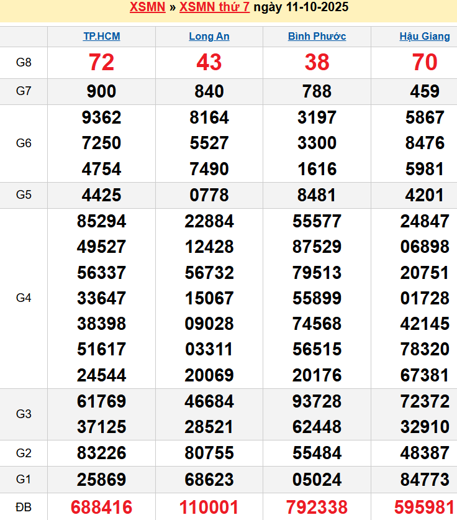457x520 pixels.
Task: Open the TP.HCM province link
Action: click(102, 36)
